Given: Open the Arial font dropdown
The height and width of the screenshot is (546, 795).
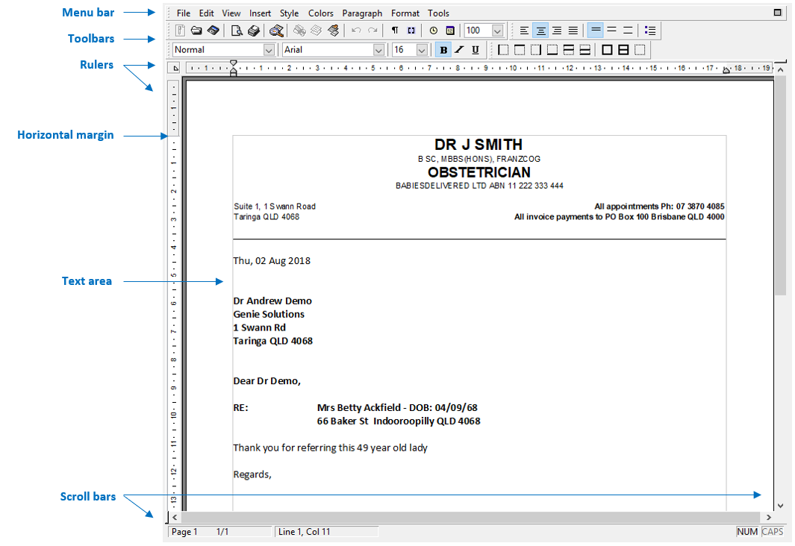Looking at the screenshot, I should (378, 50).
